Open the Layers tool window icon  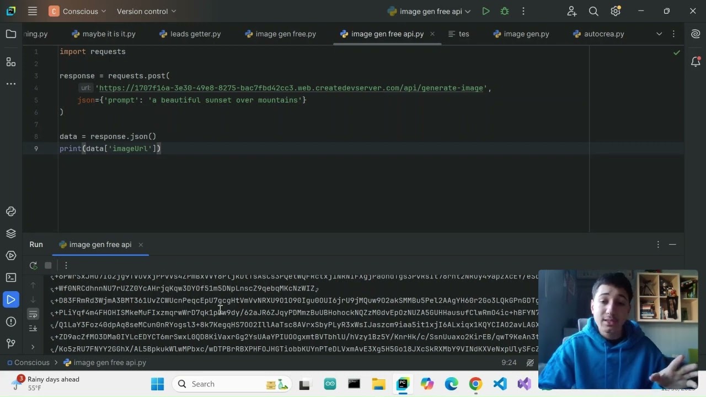point(11,234)
